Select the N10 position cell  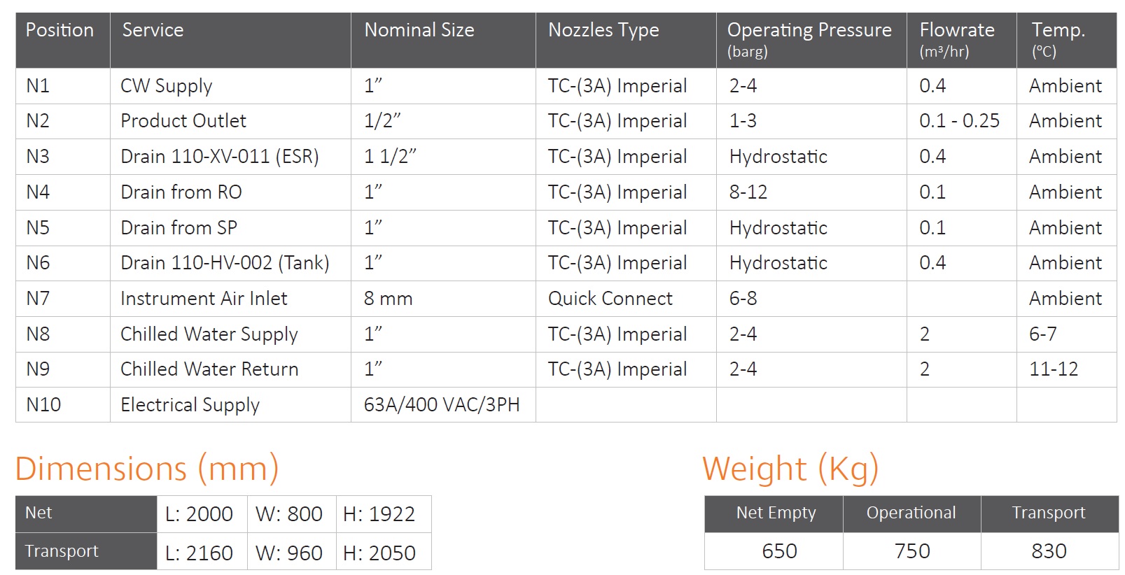click(x=62, y=405)
